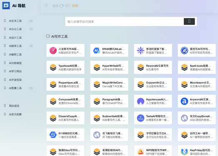Click the WPS智能写作 triangle icon
The image size is (218, 156).
pos(140,152)
